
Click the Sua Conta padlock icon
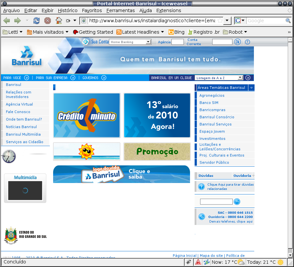pyautogui.click(x=86, y=42)
